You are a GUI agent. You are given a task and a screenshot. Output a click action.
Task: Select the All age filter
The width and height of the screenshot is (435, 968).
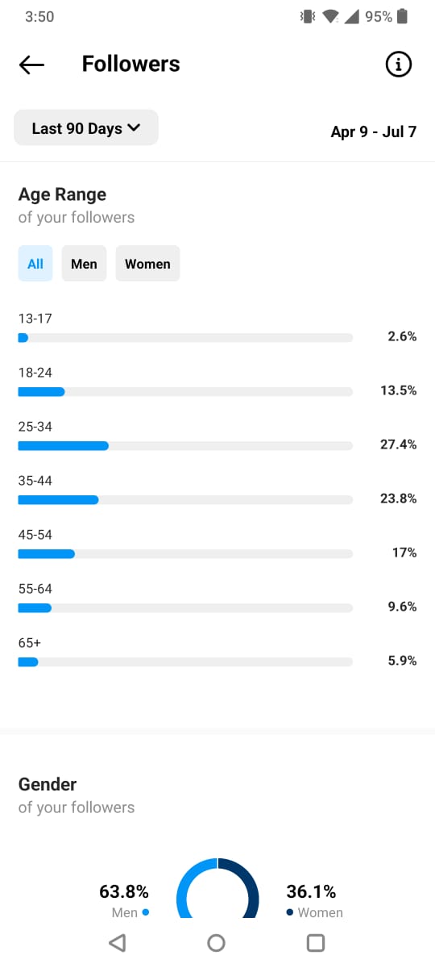tap(35, 264)
